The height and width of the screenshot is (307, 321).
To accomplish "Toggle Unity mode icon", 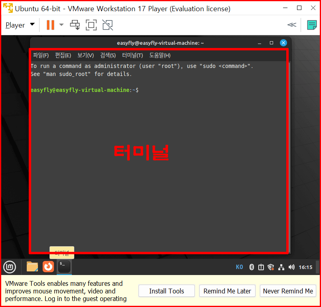I will pos(108,25).
